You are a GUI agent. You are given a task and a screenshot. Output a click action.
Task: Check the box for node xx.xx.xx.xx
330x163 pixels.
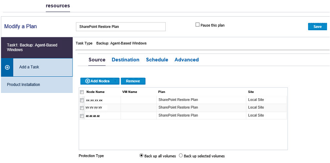click(82, 100)
